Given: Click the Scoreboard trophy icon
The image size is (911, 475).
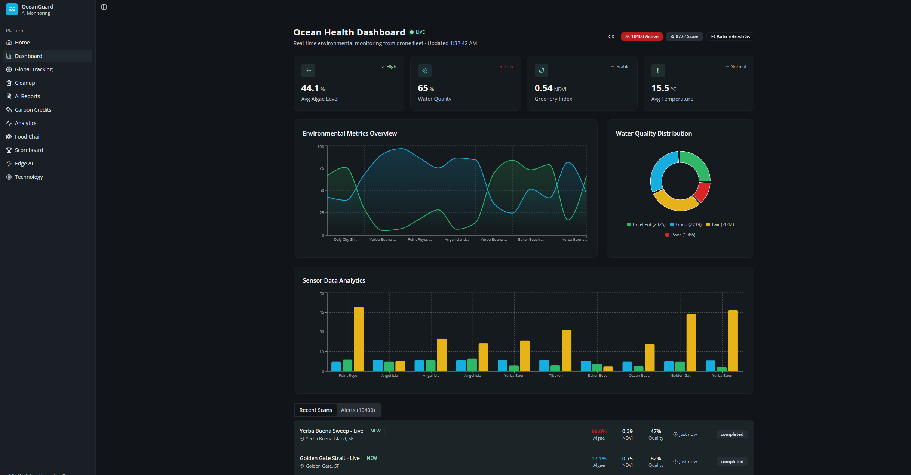Looking at the screenshot, I should pos(9,150).
